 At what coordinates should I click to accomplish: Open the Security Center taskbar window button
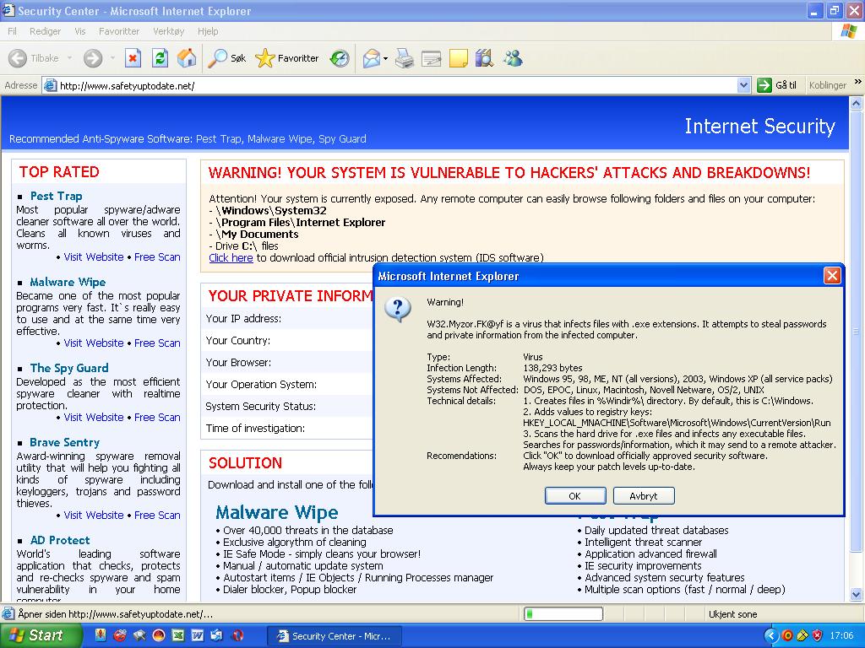click(335, 636)
